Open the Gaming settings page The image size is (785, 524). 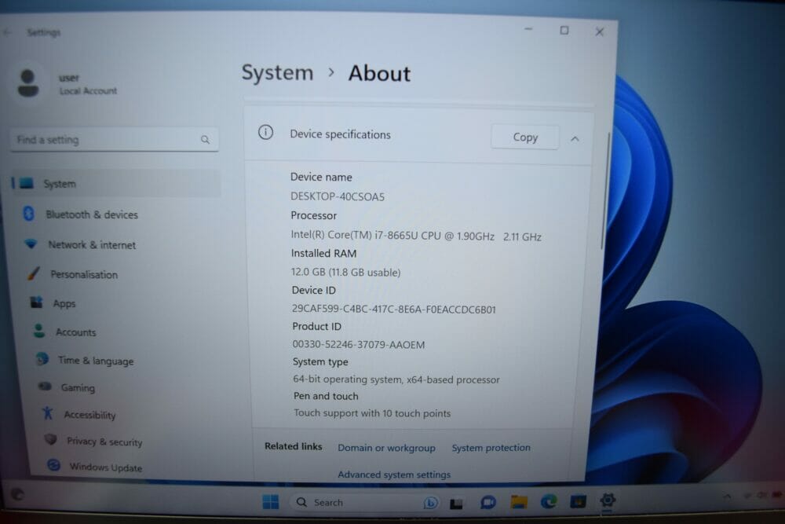point(78,388)
